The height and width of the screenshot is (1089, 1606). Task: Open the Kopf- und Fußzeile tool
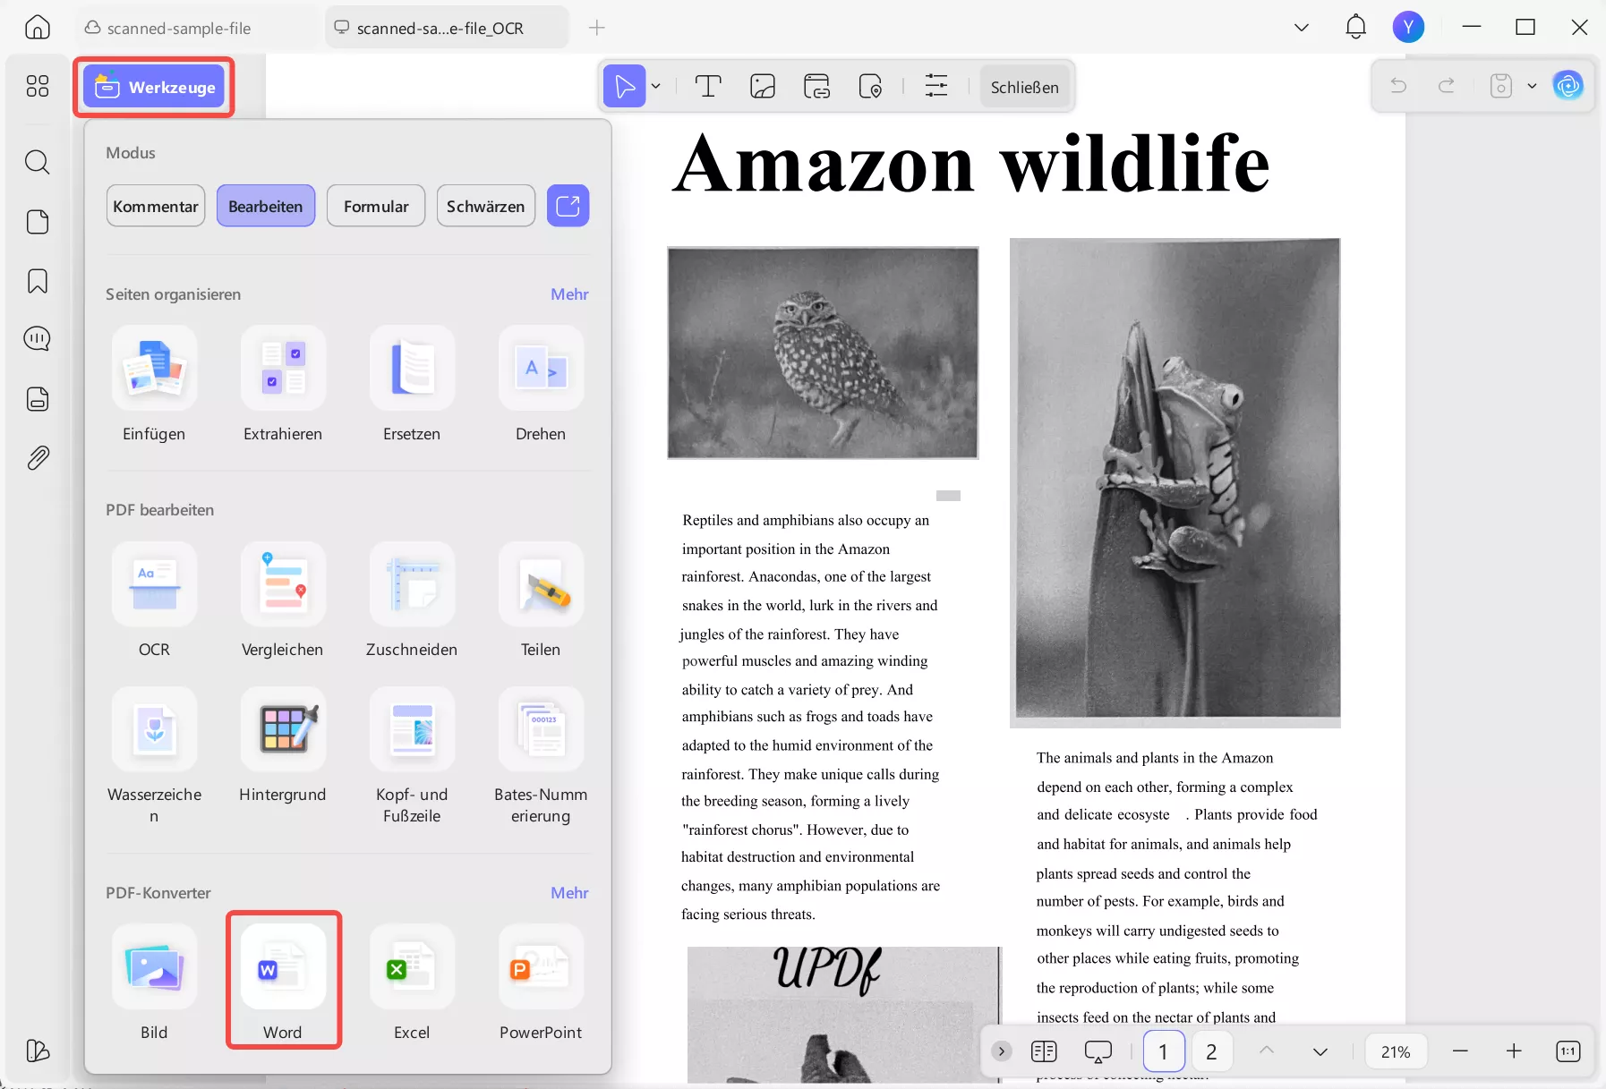412,756
